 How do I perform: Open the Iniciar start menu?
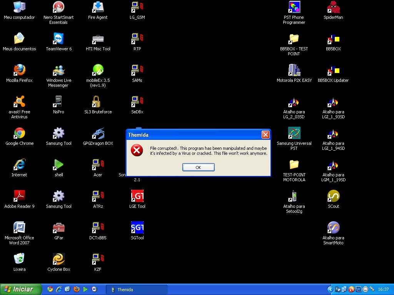(x=21, y=289)
